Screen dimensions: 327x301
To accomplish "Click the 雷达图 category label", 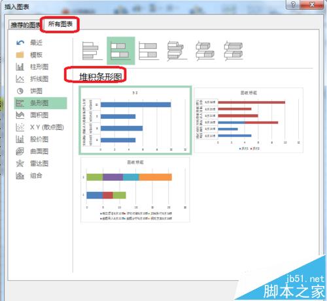I will click(x=39, y=163).
